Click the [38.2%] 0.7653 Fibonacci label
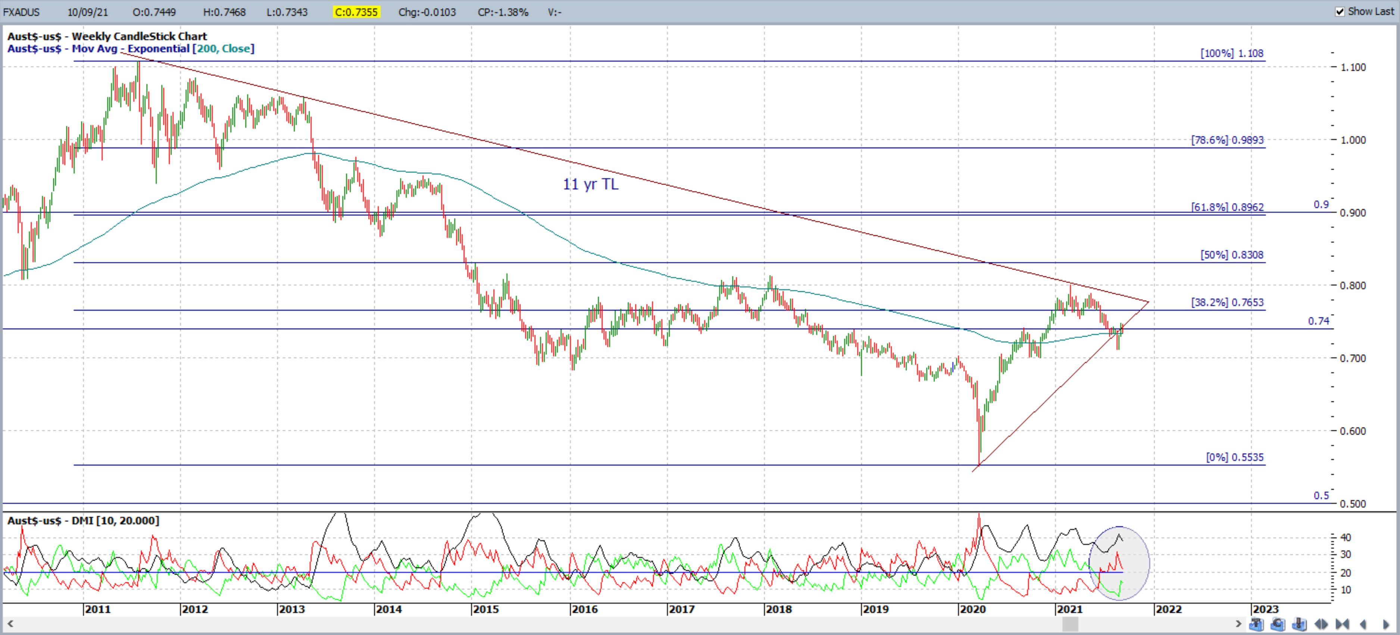 1228,303
